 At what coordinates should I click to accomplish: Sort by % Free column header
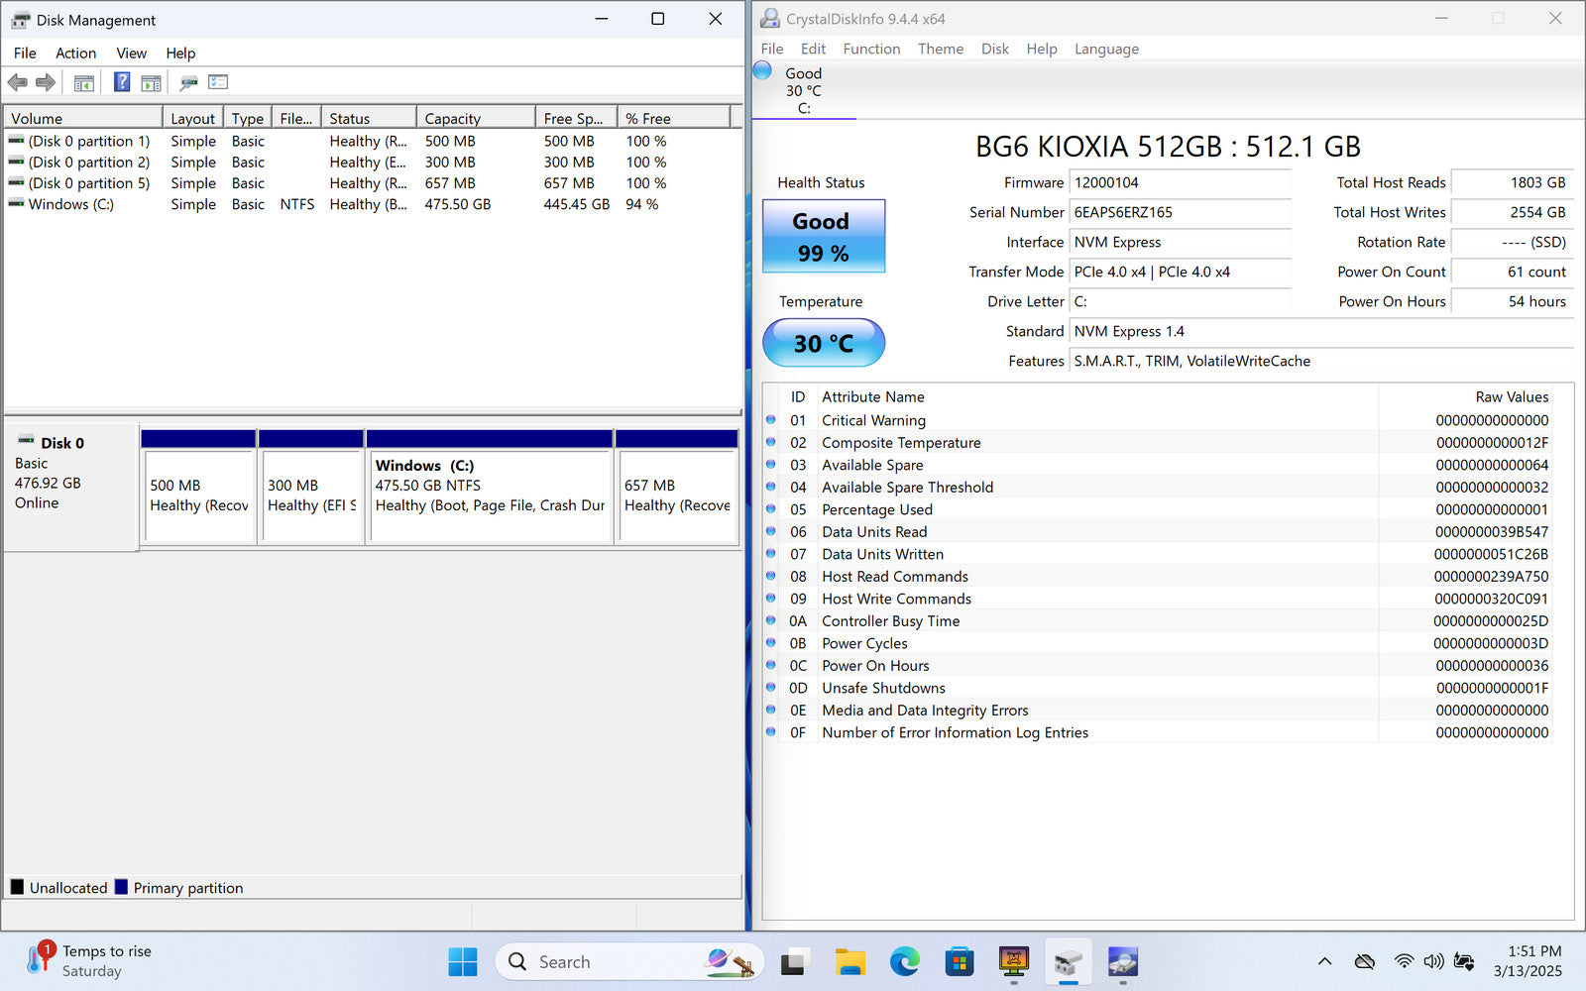pos(673,118)
